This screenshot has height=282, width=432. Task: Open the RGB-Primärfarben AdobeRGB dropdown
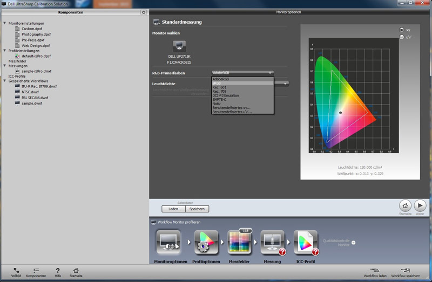tap(242, 73)
